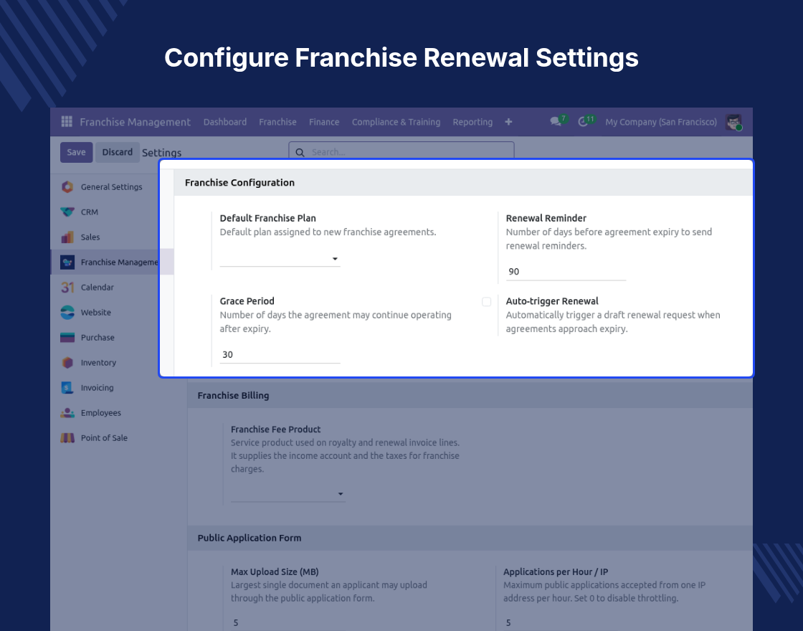Open the General Settings icon in sidebar
803x631 pixels.
67,187
